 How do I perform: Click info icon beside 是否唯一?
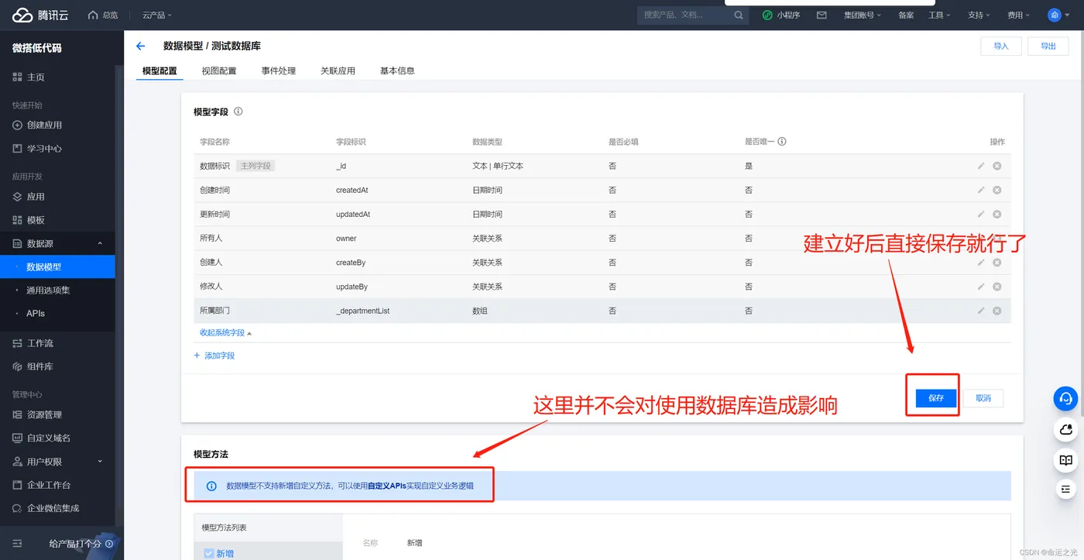click(x=782, y=142)
